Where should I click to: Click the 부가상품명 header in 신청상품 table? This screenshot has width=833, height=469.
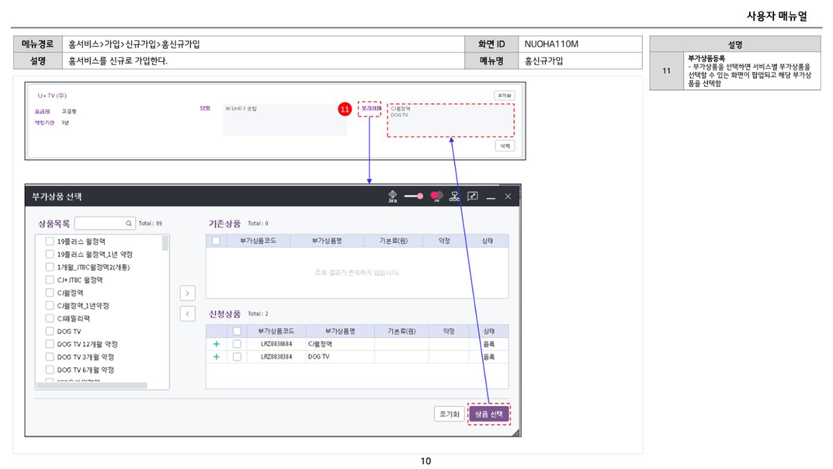[340, 331]
